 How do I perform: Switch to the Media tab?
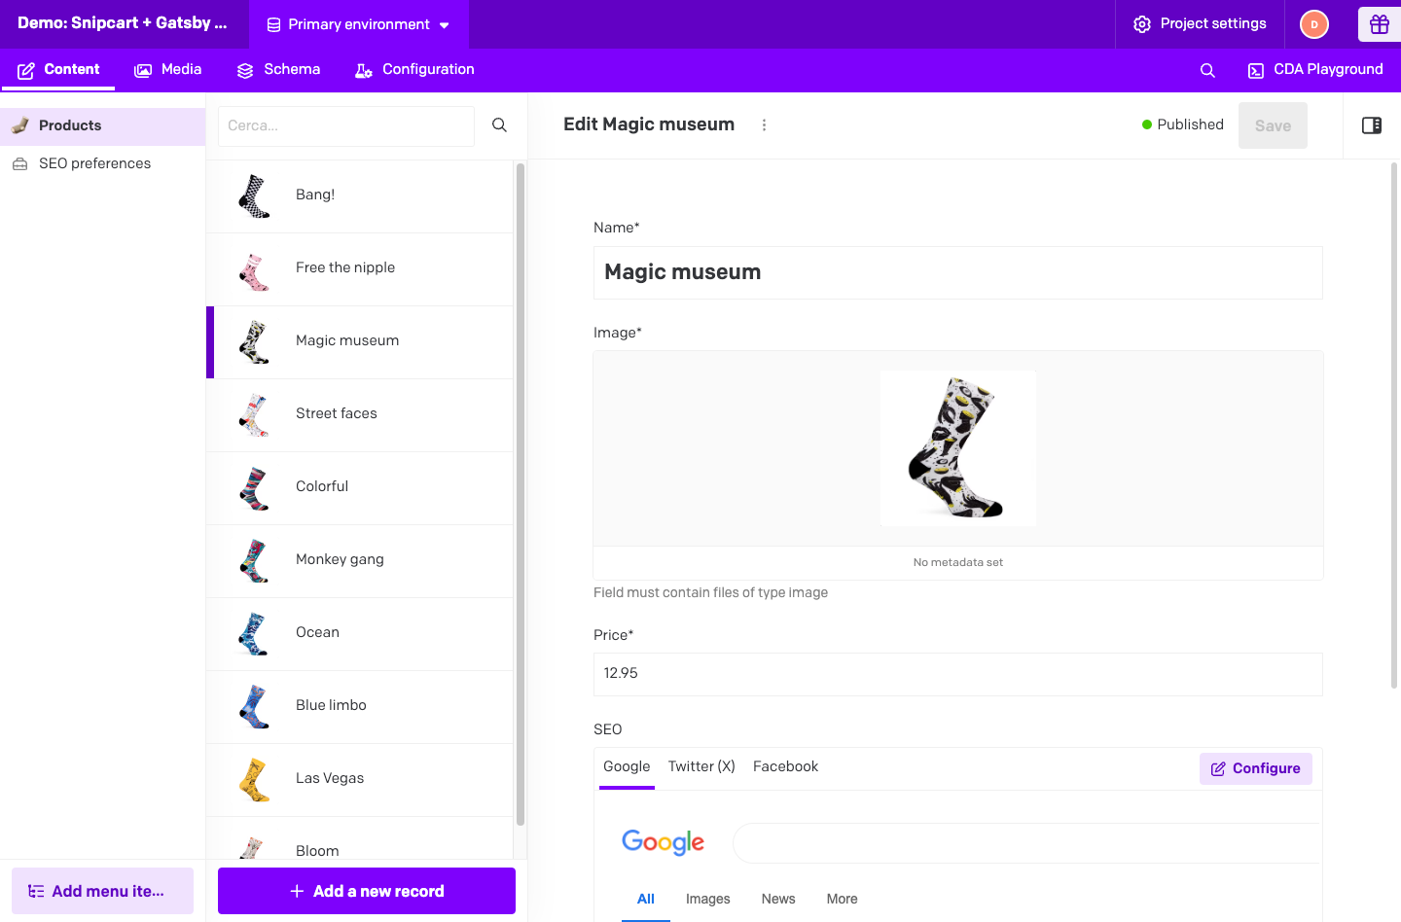(167, 69)
